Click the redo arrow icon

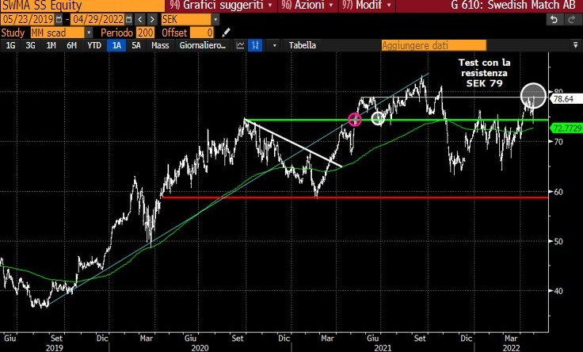(x=573, y=20)
